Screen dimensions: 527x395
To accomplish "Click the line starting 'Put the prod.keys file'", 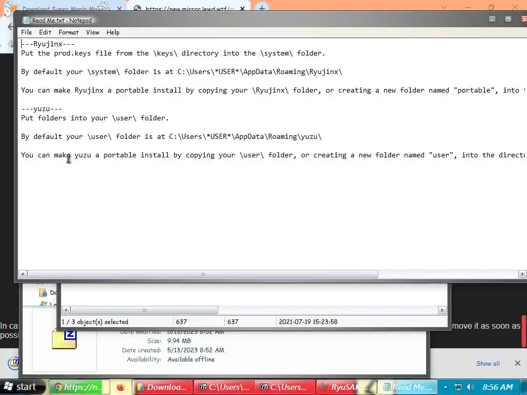I will (x=173, y=53).
